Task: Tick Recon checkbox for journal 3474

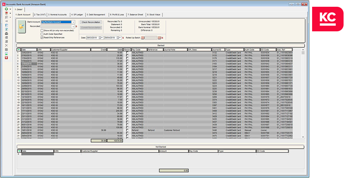Action: pos(127,133)
